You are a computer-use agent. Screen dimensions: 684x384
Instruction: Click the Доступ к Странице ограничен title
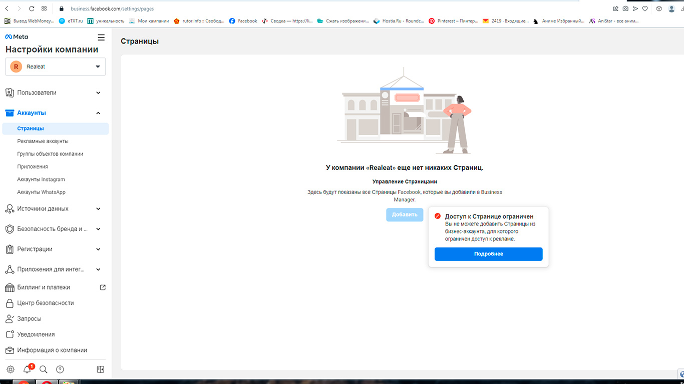point(489,216)
